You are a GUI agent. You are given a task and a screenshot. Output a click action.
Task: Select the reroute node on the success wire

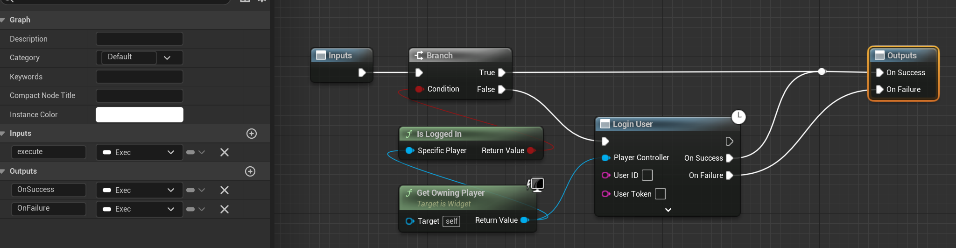[x=822, y=71]
